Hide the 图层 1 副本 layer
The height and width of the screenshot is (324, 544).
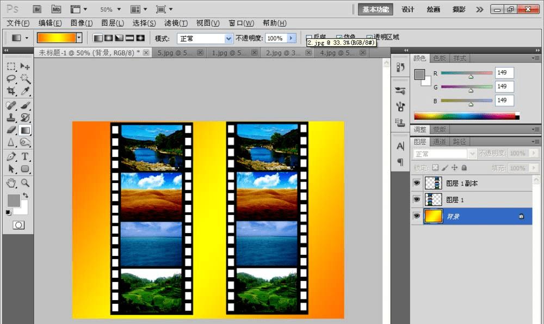click(417, 184)
